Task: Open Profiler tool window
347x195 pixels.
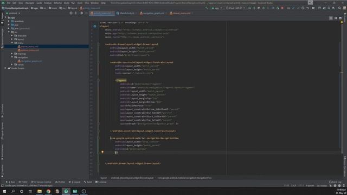Action: click(60, 182)
